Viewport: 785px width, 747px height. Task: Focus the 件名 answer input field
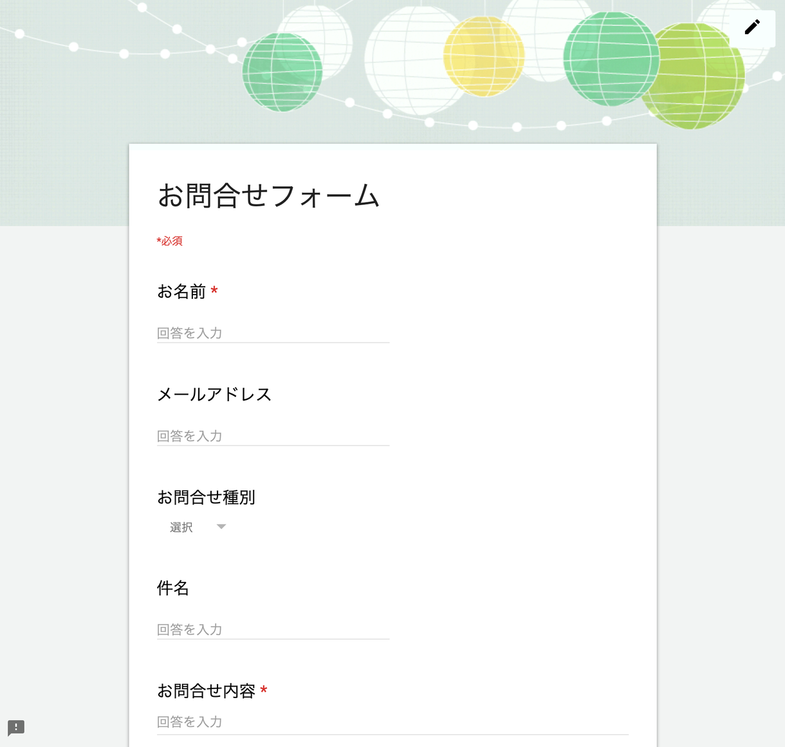273,629
